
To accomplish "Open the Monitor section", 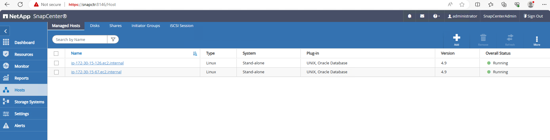I will coord(21,66).
